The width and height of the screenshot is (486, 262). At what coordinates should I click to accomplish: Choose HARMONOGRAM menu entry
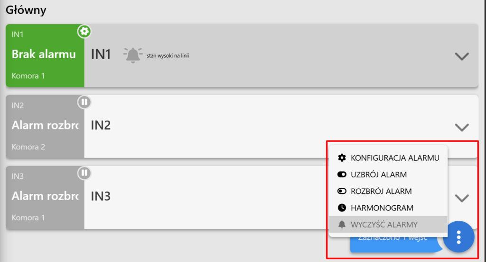pos(388,208)
